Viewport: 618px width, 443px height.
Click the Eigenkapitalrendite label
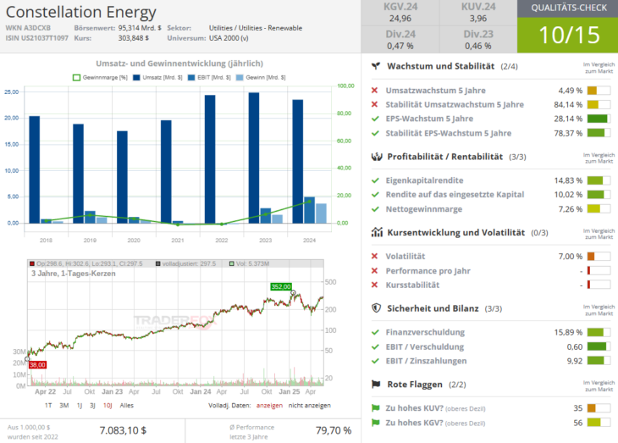point(424,180)
